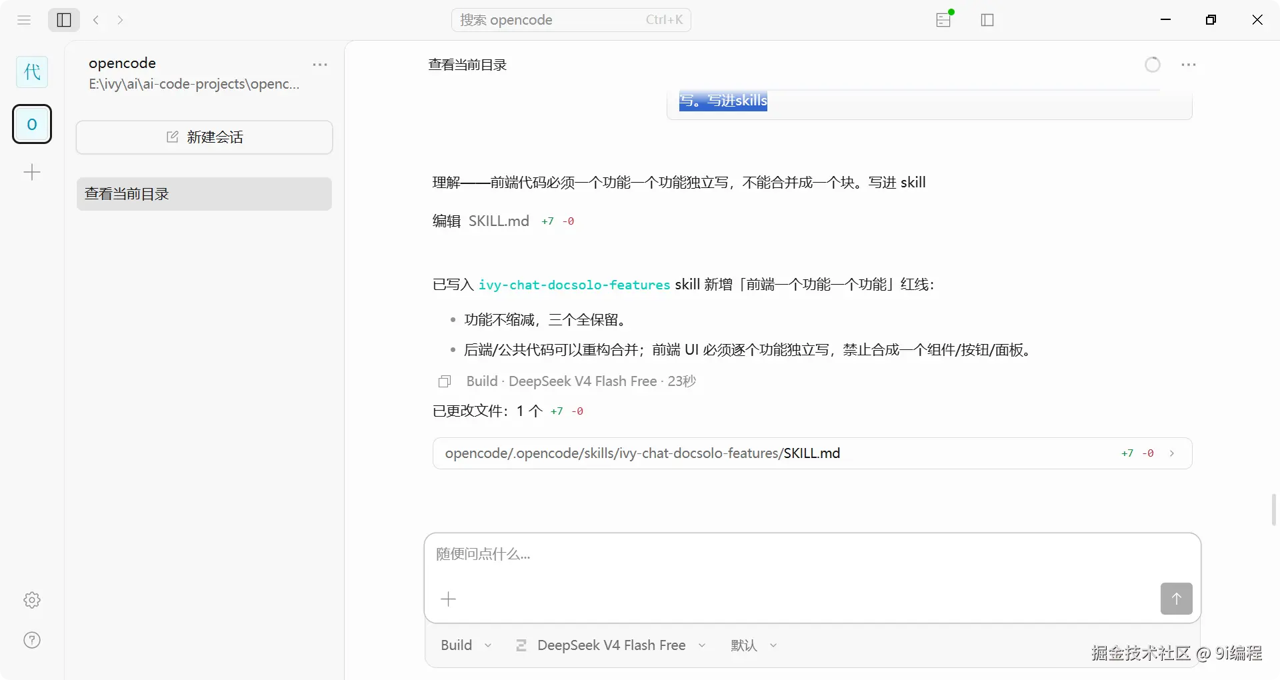Open session 查看当前目录 in sidebar
The image size is (1280, 680).
tap(205, 194)
